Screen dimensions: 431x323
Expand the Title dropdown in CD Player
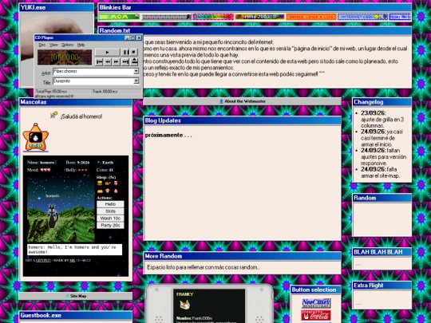(136, 81)
